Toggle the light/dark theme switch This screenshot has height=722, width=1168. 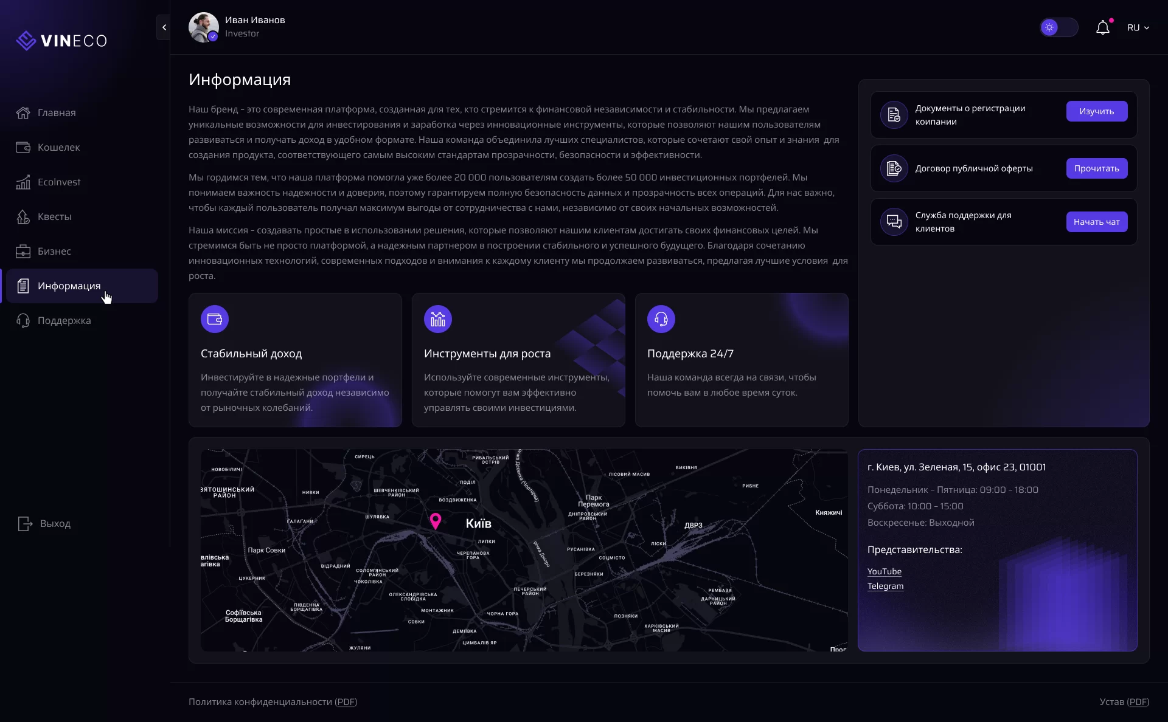[1058, 27]
